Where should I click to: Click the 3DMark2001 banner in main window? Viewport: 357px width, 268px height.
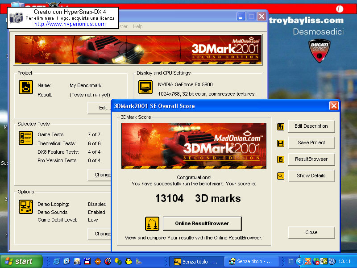click(138, 50)
